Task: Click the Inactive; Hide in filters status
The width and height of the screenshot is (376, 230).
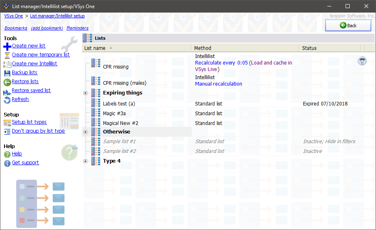Action: click(329, 142)
